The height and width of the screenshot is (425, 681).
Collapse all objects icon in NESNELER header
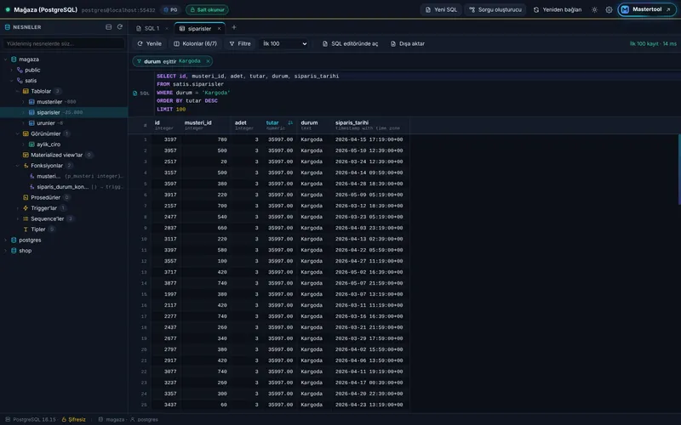coord(109,27)
